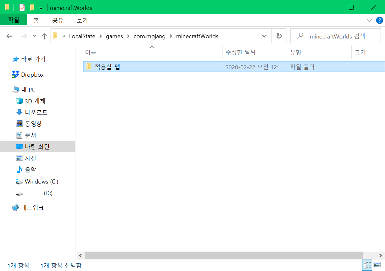Select 내 PC in the navigation pane
Image resolution: width=385 pixels, height=271 pixels.
(28, 90)
